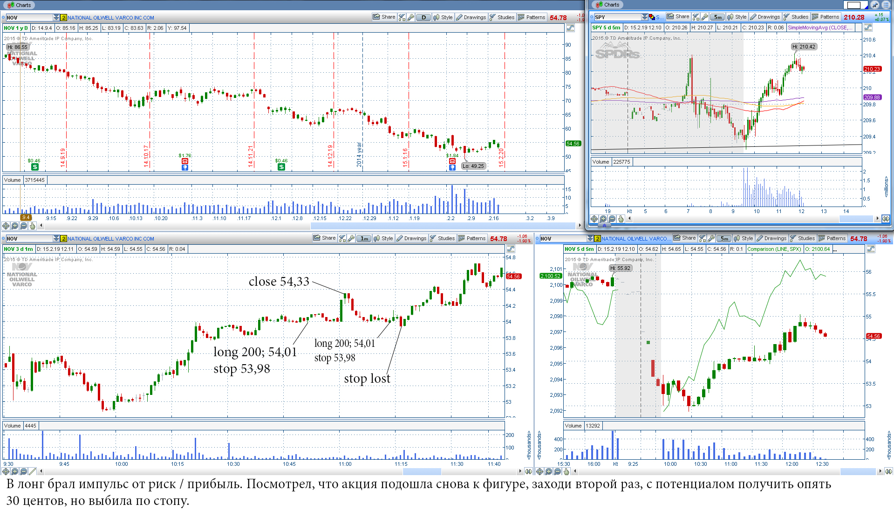Click the multicolor link squares beside SPY
This screenshot has height=518, width=894.
652,17
